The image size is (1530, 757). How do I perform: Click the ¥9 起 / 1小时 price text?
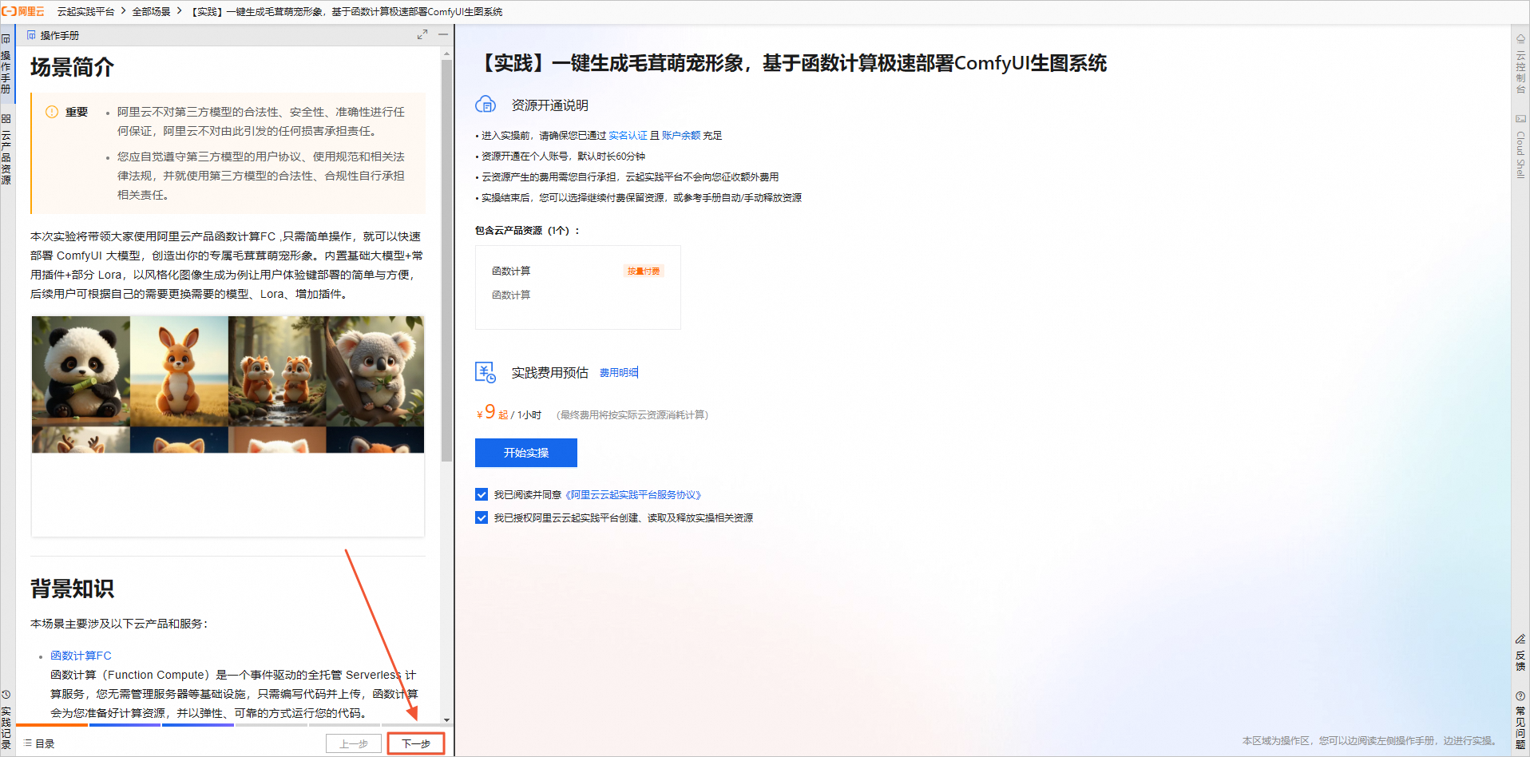[x=509, y=413]
